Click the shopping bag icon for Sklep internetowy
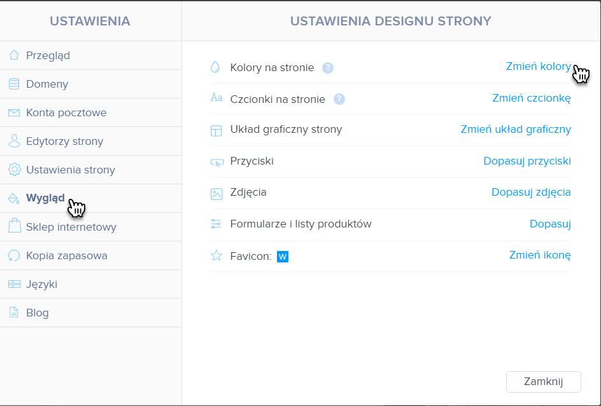 [x=15, y=226]
